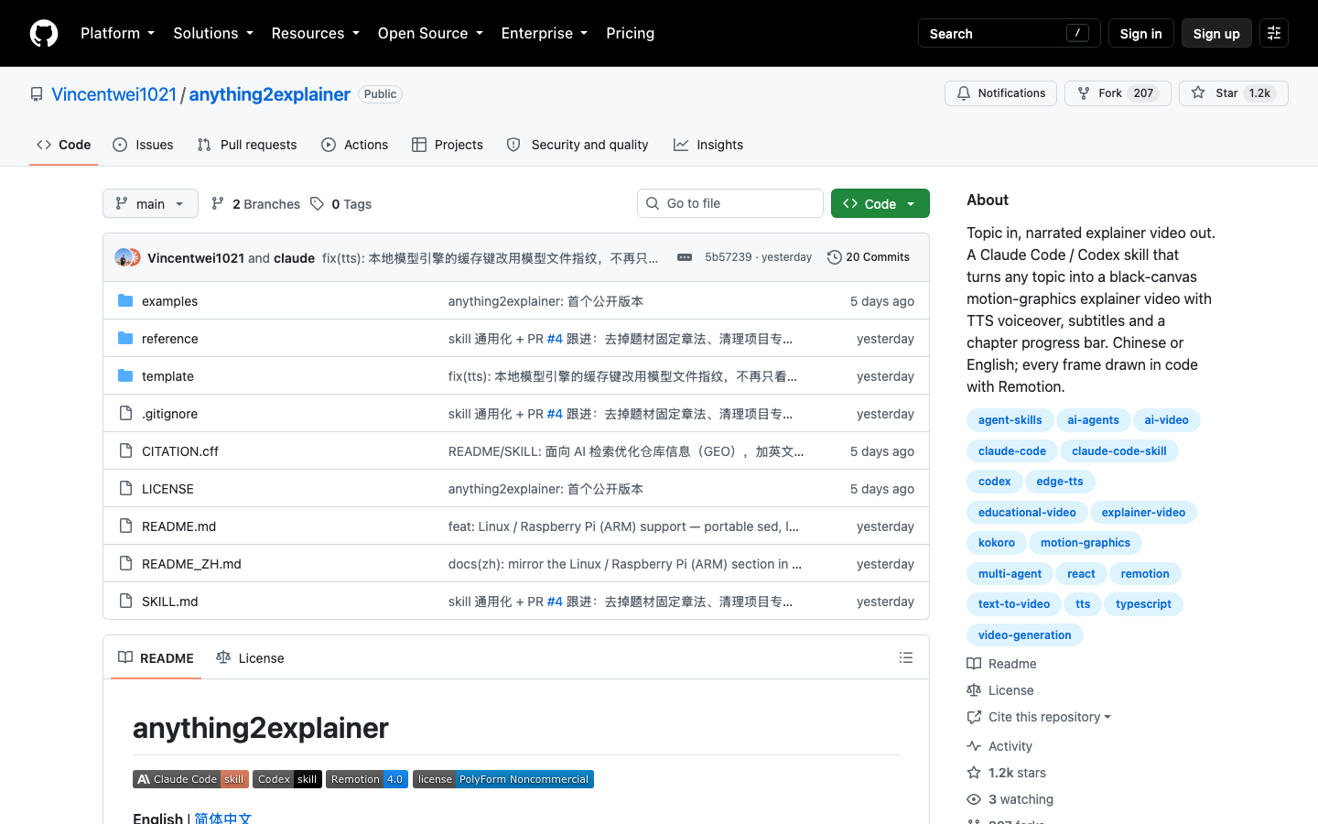Click the PolyForm Noncommercial license badge
Image resolution: width=1318 pixels, height=824 pixels.
[x=503, y=779]
